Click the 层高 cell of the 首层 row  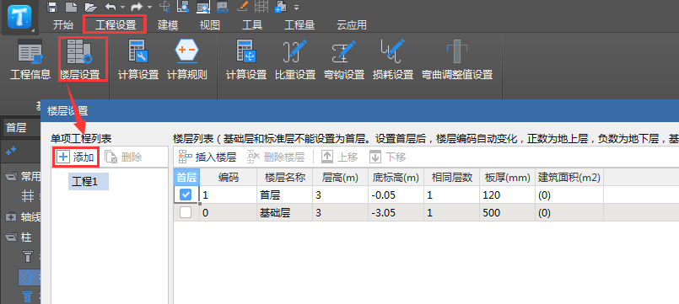point(340,195)
